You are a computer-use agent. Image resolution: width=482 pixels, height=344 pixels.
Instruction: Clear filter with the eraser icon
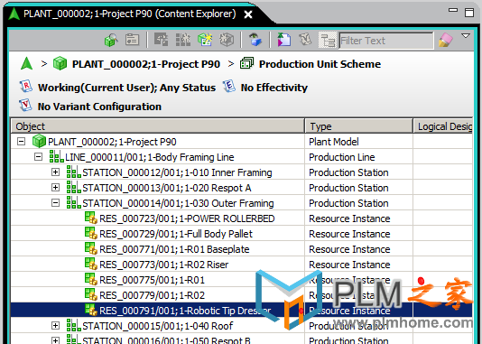coord(445,40)
